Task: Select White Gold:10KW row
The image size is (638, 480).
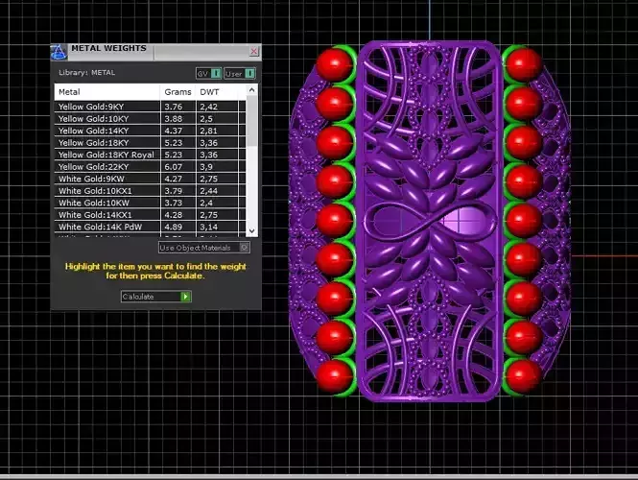Action: pyautogui.click(x=150, y=203)
